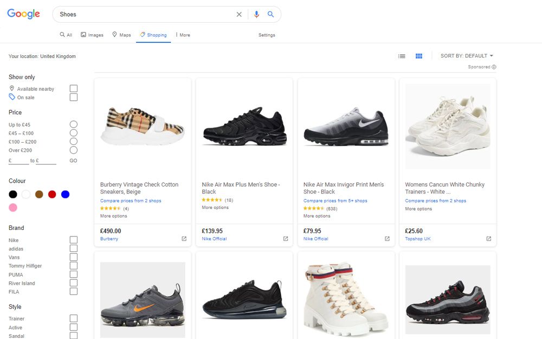Click the blue search magnifier icon

tap(270, 14)
